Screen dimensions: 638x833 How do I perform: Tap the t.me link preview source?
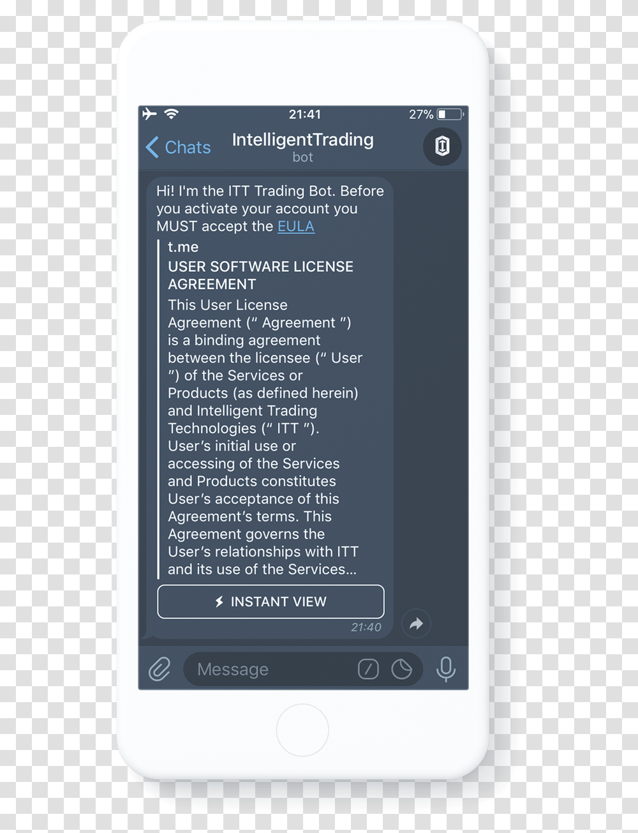point(183,247)
